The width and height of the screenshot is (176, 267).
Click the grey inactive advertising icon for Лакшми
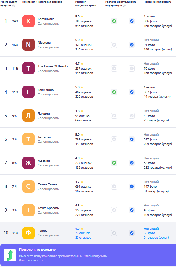pos(114,116)
